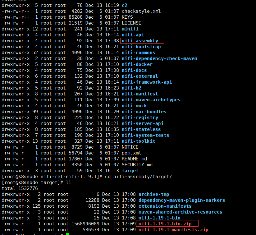Image resolution: width=256 pixels, height=235 pixels.
Task: Click the nifi-manifest directory name
Action: (x=140, y=94)
